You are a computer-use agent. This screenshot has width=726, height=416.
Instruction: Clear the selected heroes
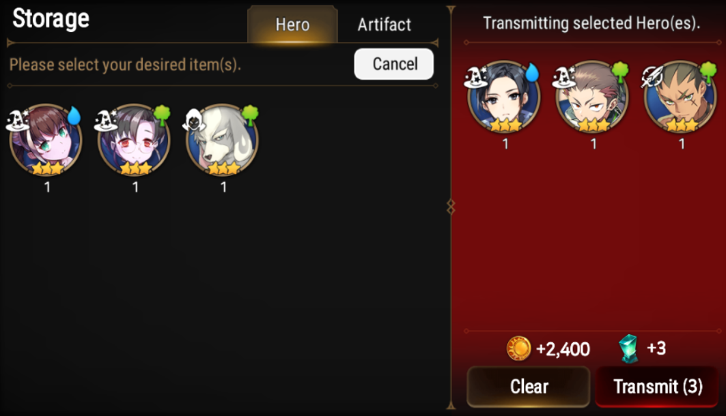pyautogui.click(x=529, y=387)
